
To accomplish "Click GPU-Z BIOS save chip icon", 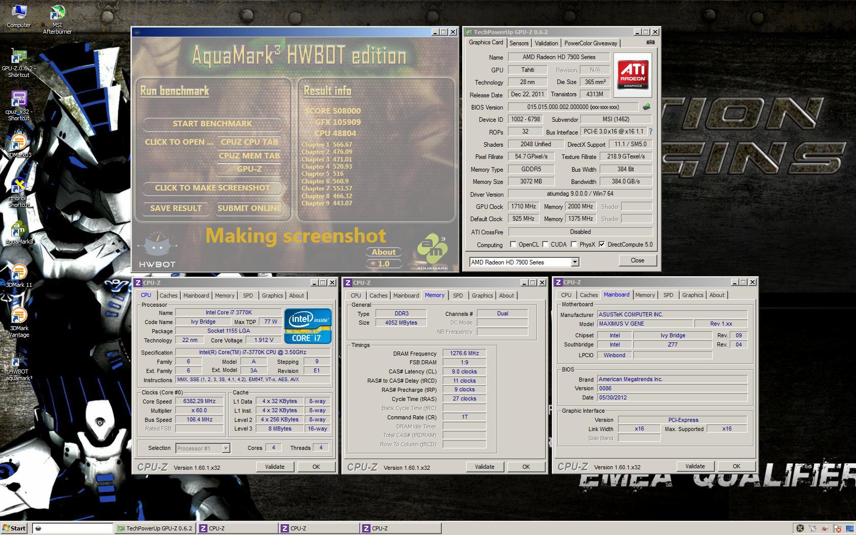I will point(647,107).
